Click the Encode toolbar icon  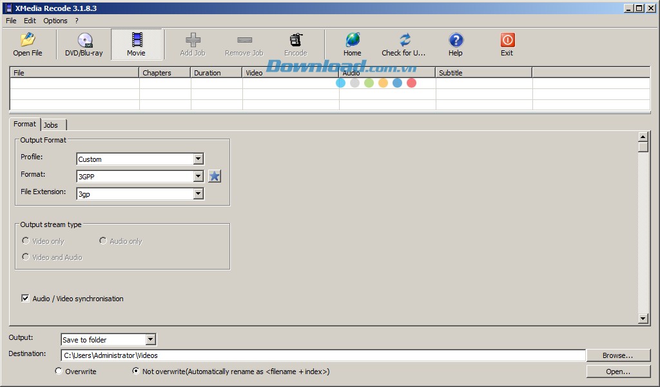[295, 43]
